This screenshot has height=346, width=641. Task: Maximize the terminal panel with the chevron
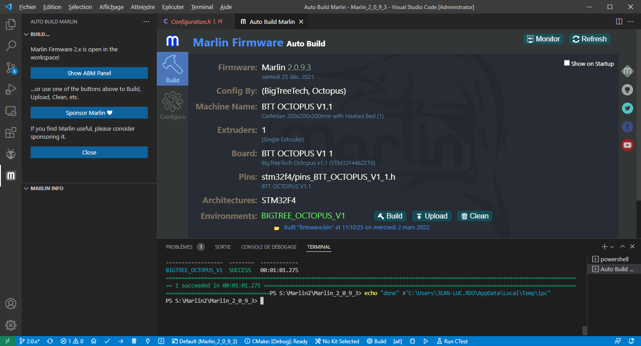(623, 247)
